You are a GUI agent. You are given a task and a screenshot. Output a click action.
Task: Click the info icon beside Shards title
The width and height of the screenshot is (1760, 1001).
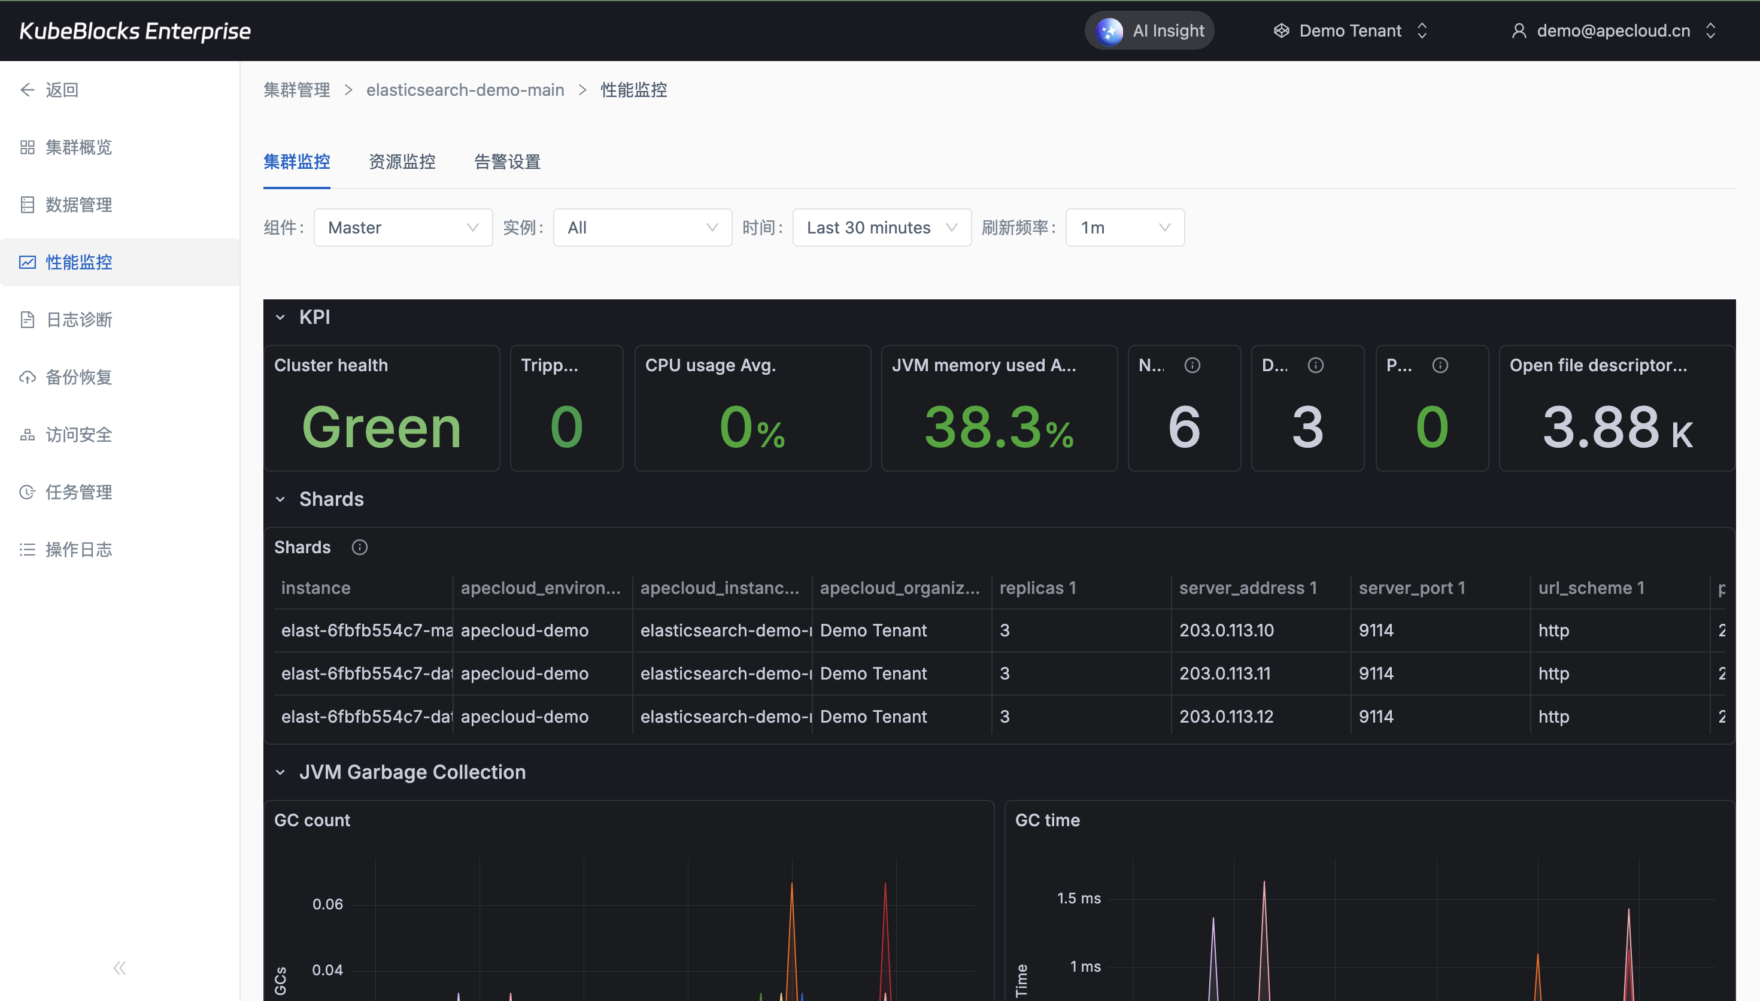359,547
